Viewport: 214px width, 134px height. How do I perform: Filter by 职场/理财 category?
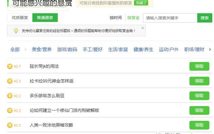pyautogui.click(x=194, y=49)
